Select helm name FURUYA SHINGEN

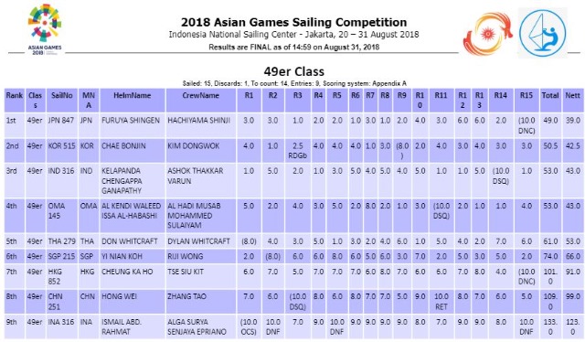[x=131, y=121]
